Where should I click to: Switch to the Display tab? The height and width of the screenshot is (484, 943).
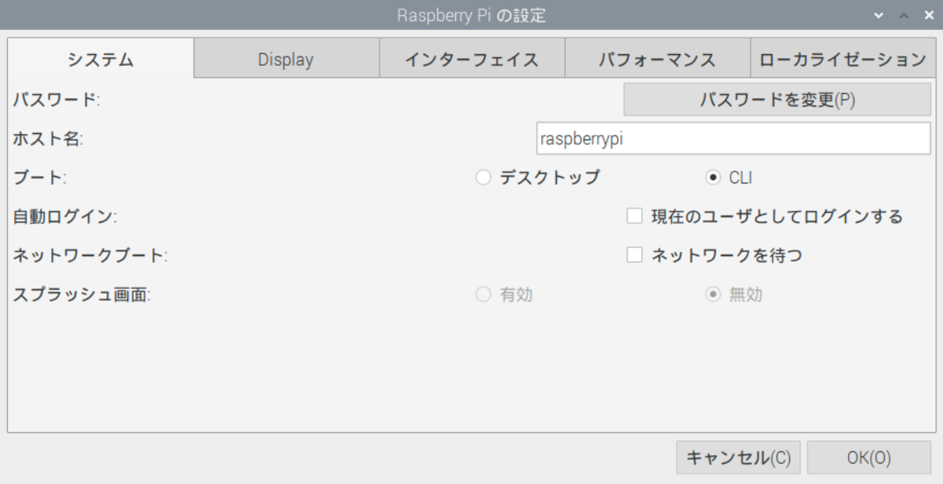pyautogui.click(x=284, y=57)
